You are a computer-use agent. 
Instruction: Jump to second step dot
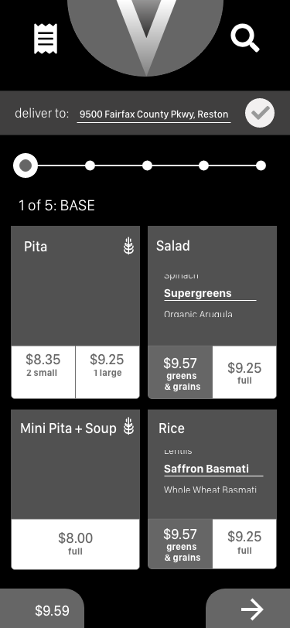[90, 166]
